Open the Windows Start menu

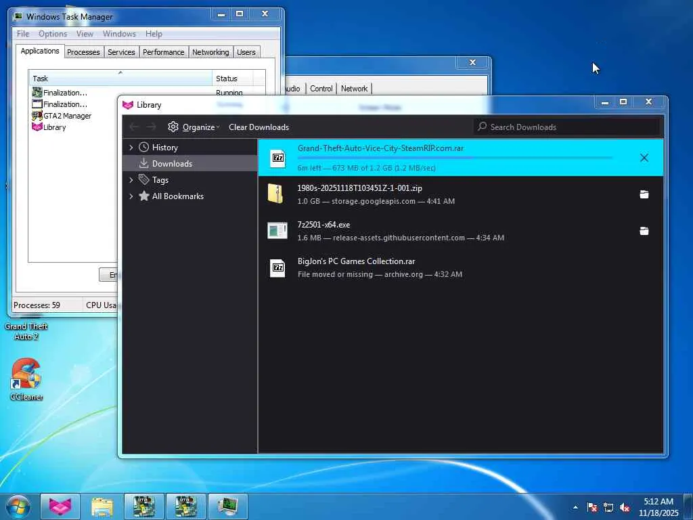point(18,506)
